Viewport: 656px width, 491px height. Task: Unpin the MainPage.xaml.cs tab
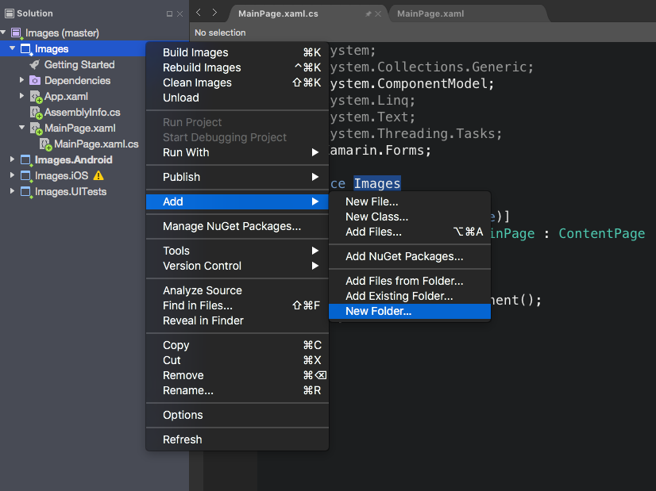pyautogui.click(x=367, y=14)
